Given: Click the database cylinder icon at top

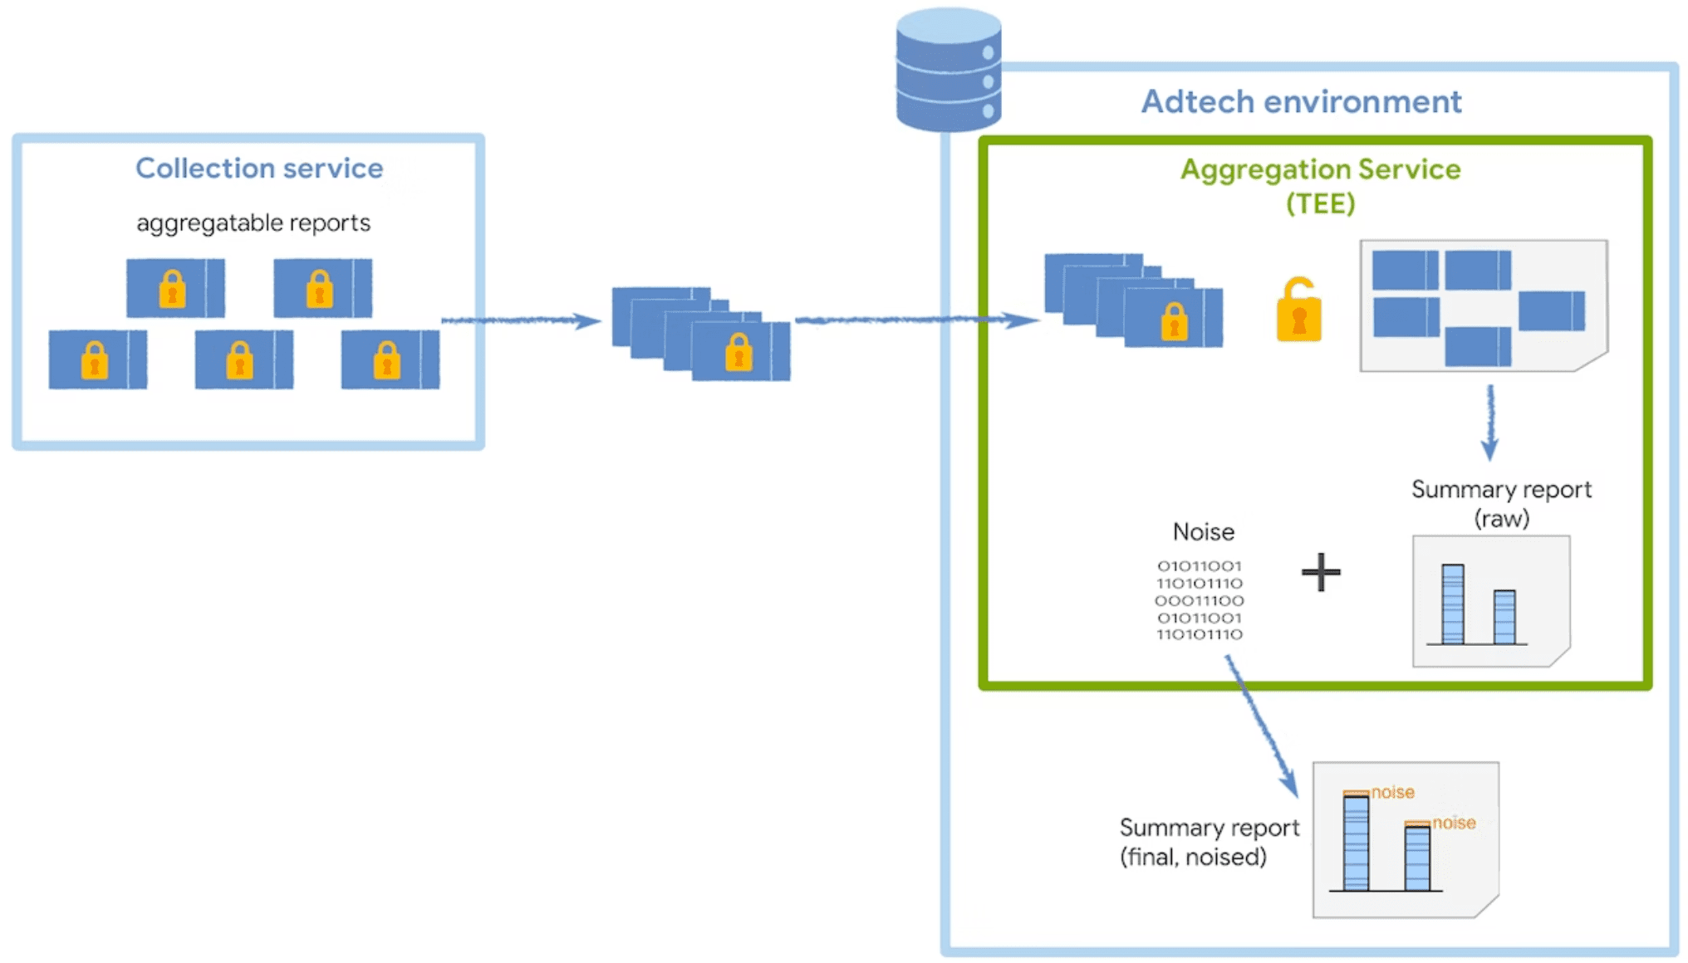Looking at the screenshot, I should pyautogui.click(x=950, y=70).
